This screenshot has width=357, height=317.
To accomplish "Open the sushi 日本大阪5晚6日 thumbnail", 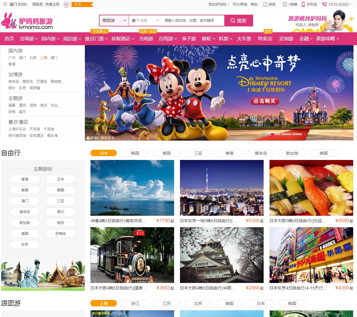I will coord(311,188).
